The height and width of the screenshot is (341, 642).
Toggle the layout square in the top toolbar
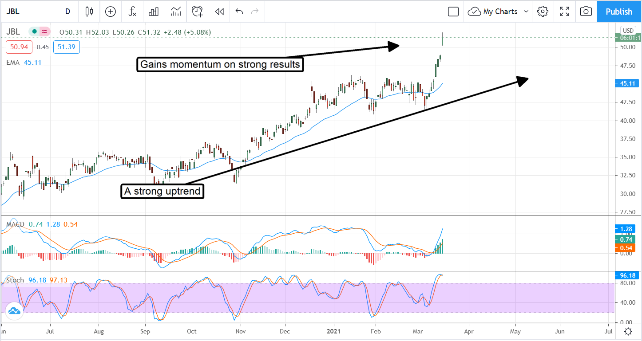[x=453, y=12]
